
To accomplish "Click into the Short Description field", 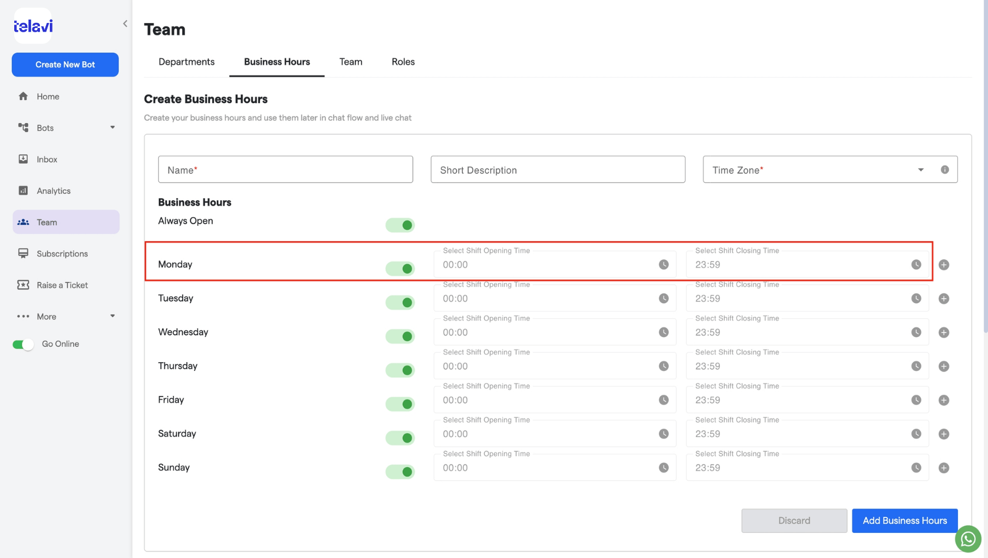I will pos(558,170).
